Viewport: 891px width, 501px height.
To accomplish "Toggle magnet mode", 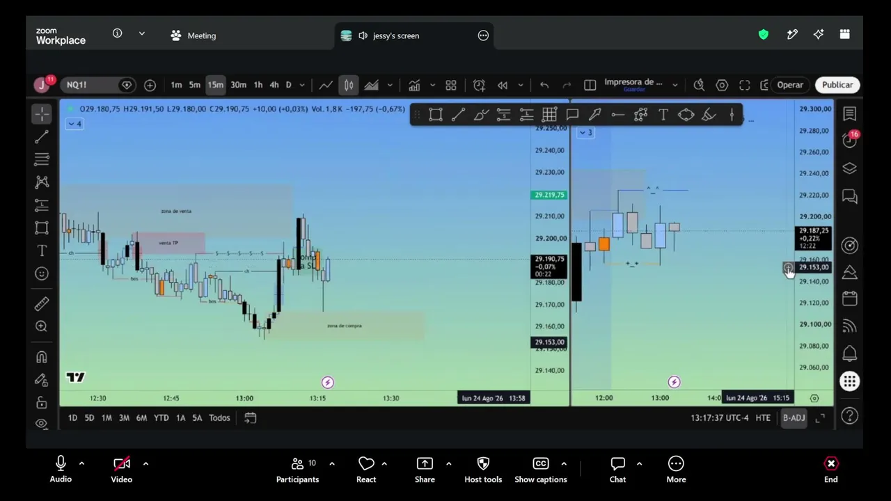I will tap(42, 357).
